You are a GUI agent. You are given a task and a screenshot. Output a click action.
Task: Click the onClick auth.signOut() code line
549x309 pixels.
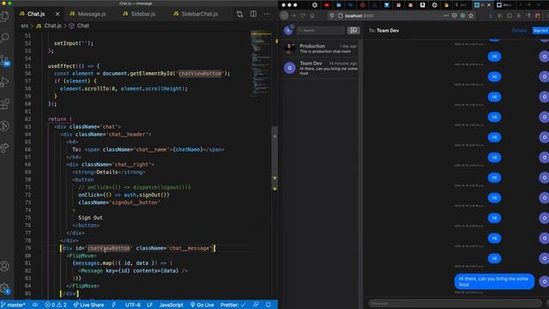pos(124,195)
